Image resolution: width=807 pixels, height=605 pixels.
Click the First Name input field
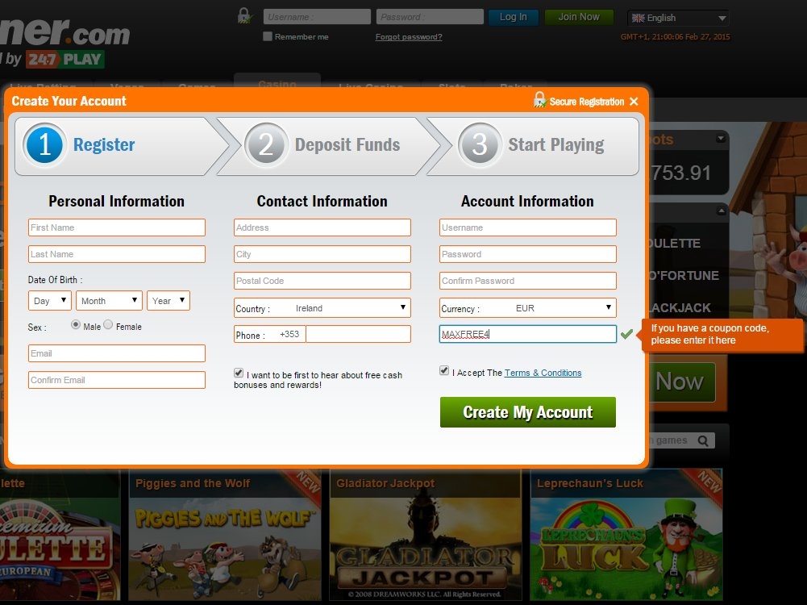(x=117, y=227)
